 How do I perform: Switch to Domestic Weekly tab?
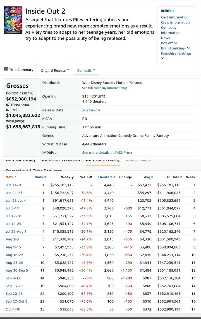click(x=103, y=160)
